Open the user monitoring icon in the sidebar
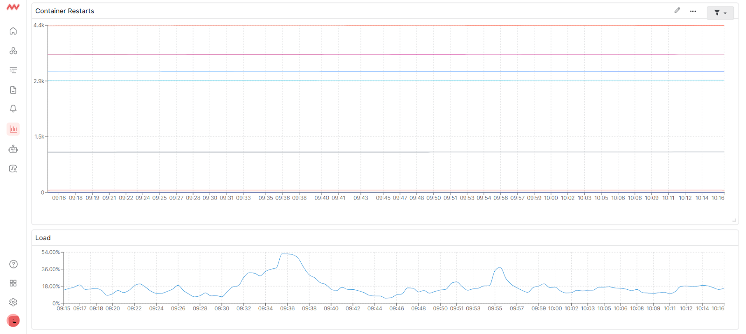 click(13, 169)
